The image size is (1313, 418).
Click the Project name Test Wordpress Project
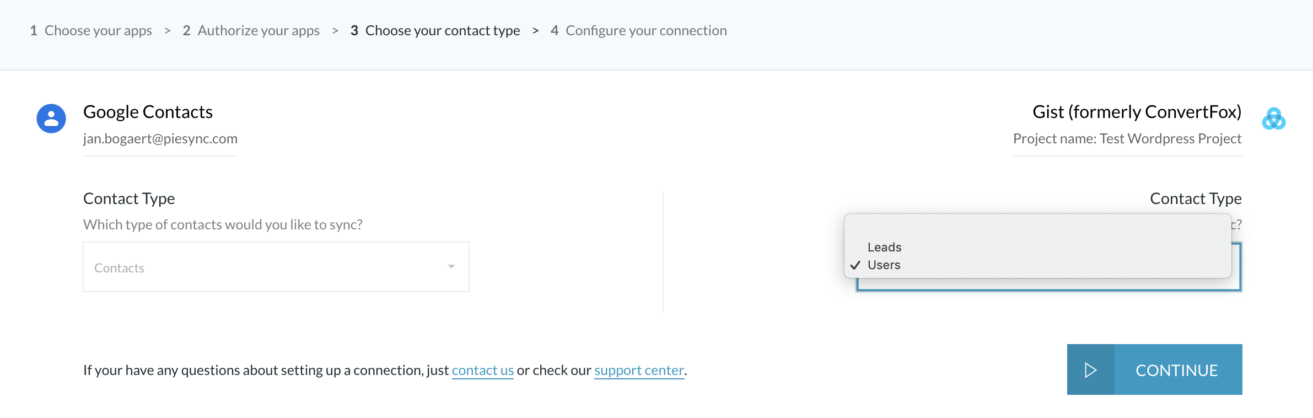click(1127, 138)
